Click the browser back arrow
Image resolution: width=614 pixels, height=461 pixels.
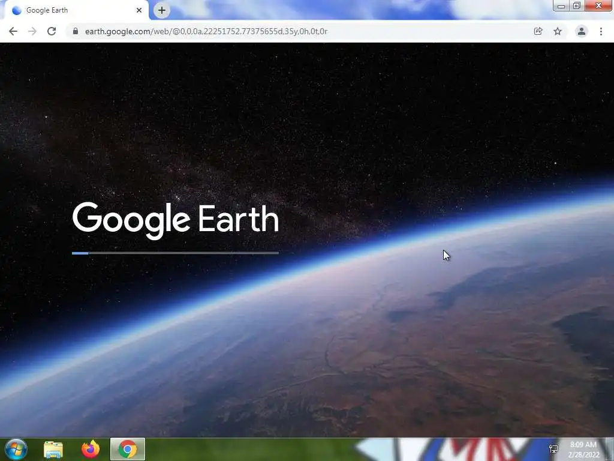tap(13, 31)
